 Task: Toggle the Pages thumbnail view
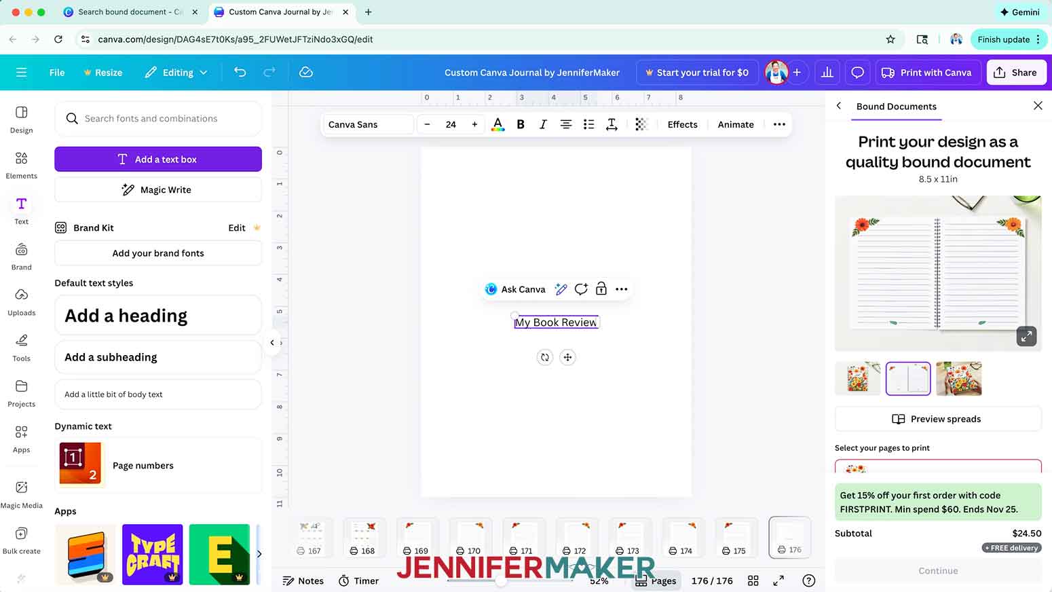(x=656, y=580)
